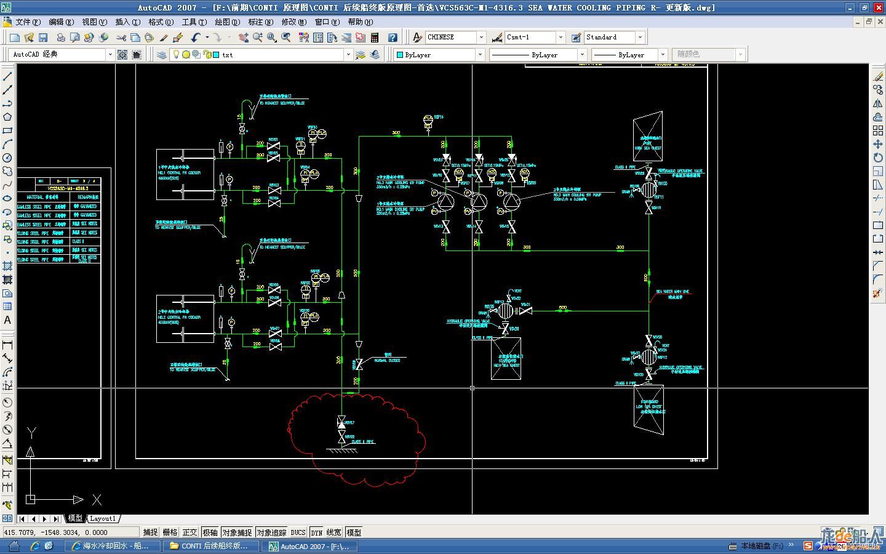Open the Standard table style dropdown
Viewport: 886px width, 554px height.
coord(640,37)
